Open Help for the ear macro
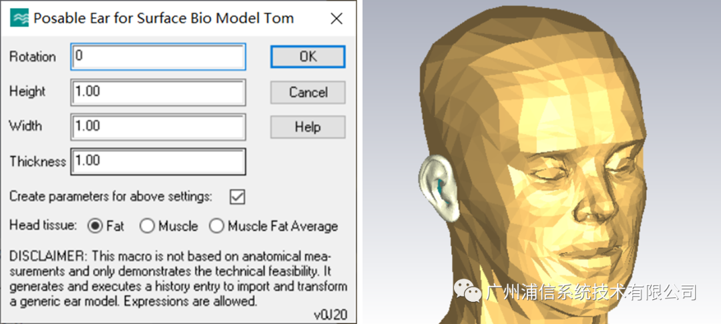This screenshot has height=324, width=721. pyautogui.click(x=308, y=127)
